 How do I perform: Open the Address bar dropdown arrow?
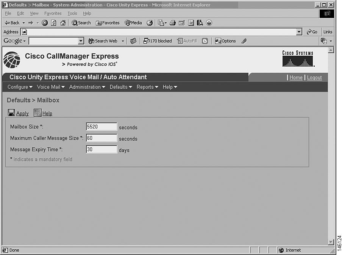click(x=299, y=32)
